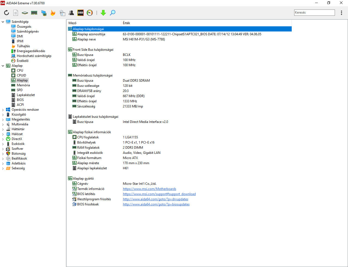Open the biosupdates aida64 link
This screenshot has height=267, width=348.
156,204
